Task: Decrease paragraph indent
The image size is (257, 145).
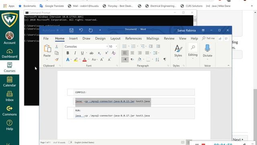Action: pos(151,47)
